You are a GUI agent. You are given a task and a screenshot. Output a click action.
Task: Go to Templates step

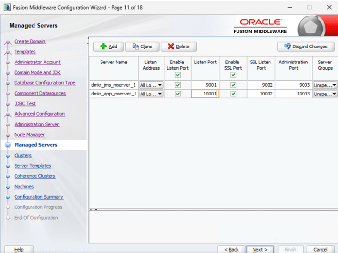coord(25,52)
